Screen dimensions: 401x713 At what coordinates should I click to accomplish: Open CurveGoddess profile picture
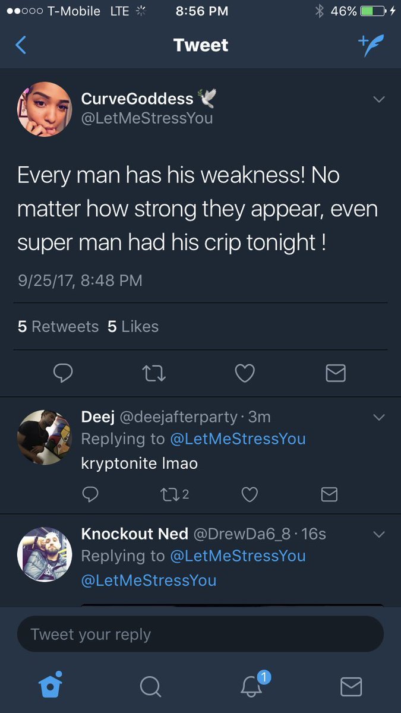click(x=45, y=109)
